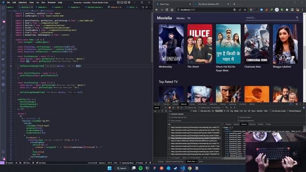Toggle the Invert filter checkbox

191,111
